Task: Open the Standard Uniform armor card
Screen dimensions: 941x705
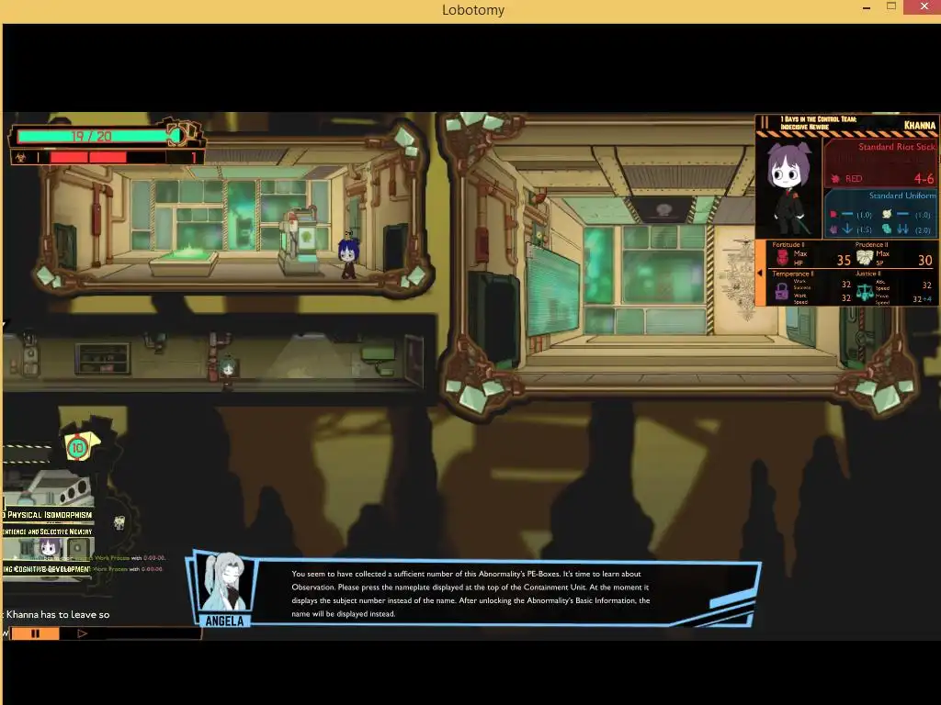Action: click(x=879, y=213)
